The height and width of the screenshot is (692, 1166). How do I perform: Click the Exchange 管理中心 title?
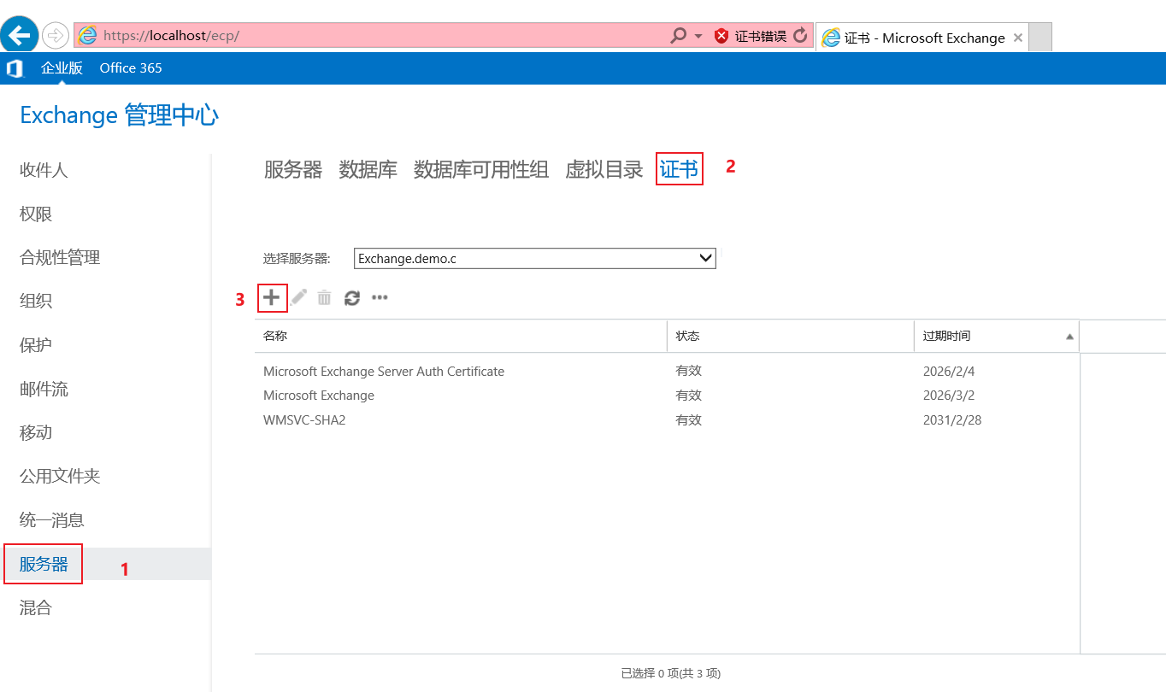pyautogui.click(x=119, y=115)
